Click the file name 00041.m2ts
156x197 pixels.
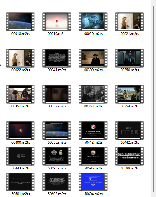point(57,70)
